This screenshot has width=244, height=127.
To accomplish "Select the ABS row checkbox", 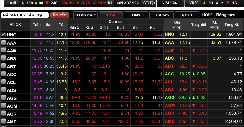I will point(3,58).
